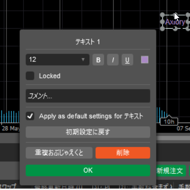Click the orange 削除 delete button
Screen dimensions: 190x190
[123, 153]
